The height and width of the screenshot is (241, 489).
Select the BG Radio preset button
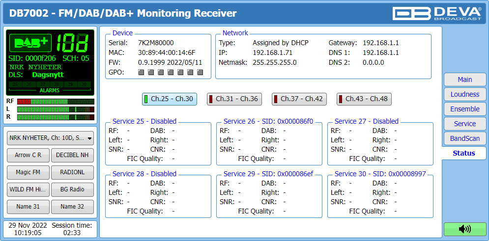[x=72, y=189]
